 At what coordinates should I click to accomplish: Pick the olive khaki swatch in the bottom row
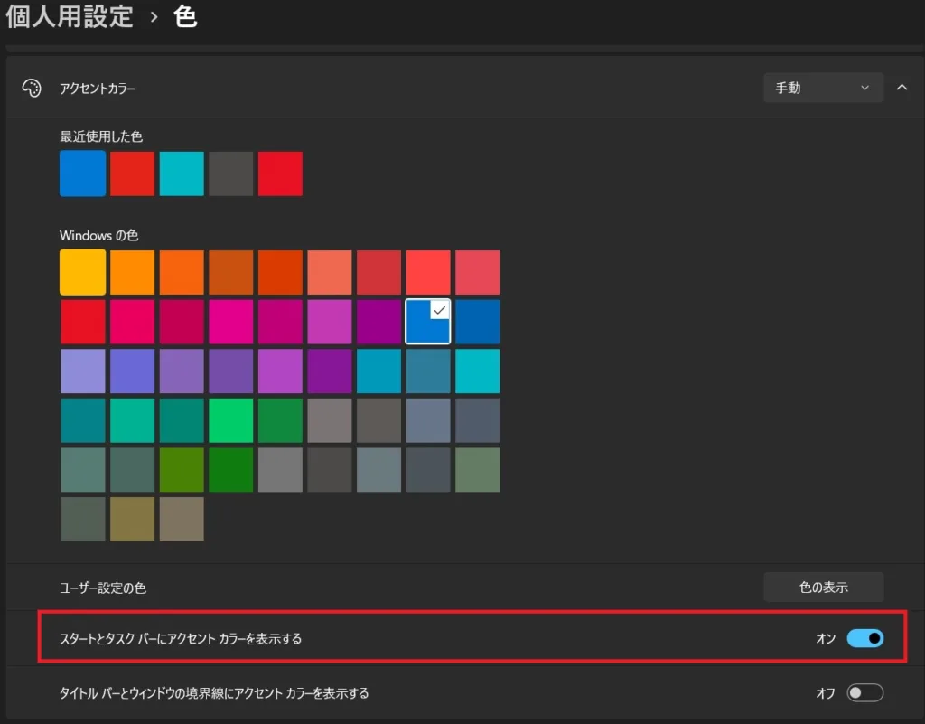pyautogui.click(x=132, y=519)
